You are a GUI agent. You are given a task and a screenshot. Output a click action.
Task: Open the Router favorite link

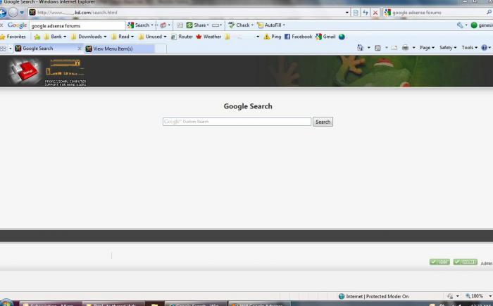(182, 37)
